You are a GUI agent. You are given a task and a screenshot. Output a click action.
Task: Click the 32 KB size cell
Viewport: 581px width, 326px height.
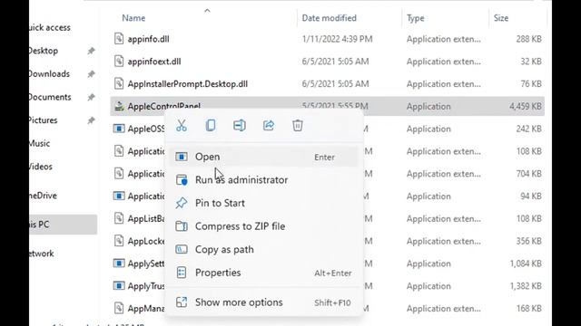[x=531, y=62]
